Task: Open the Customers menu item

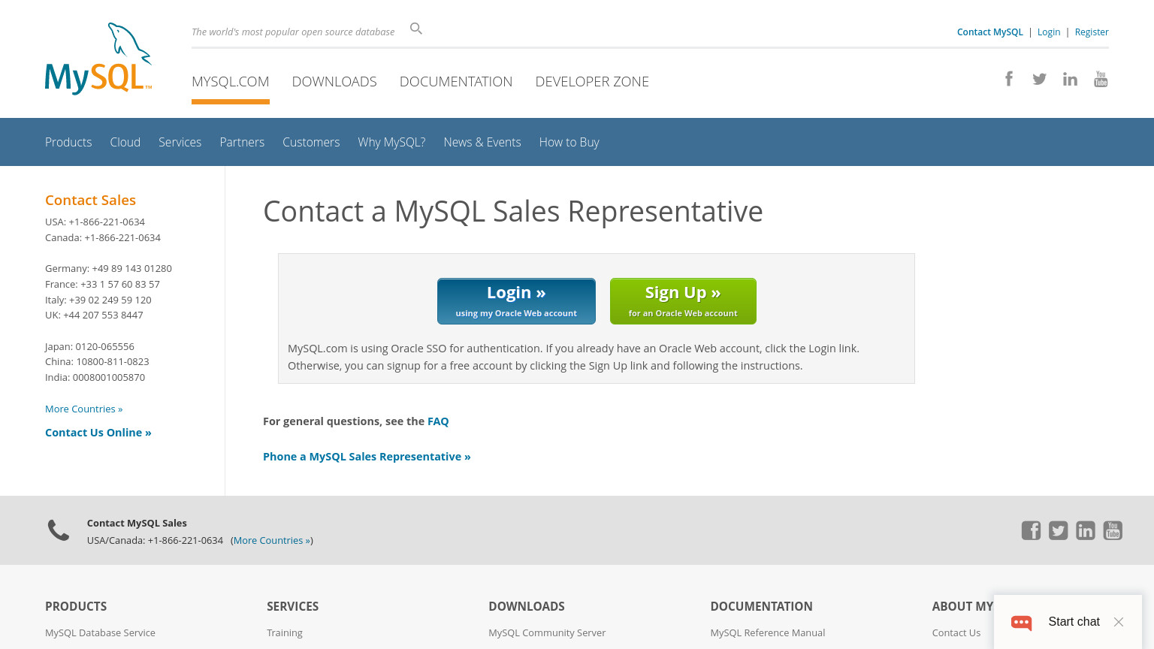Action: (311, 142)
